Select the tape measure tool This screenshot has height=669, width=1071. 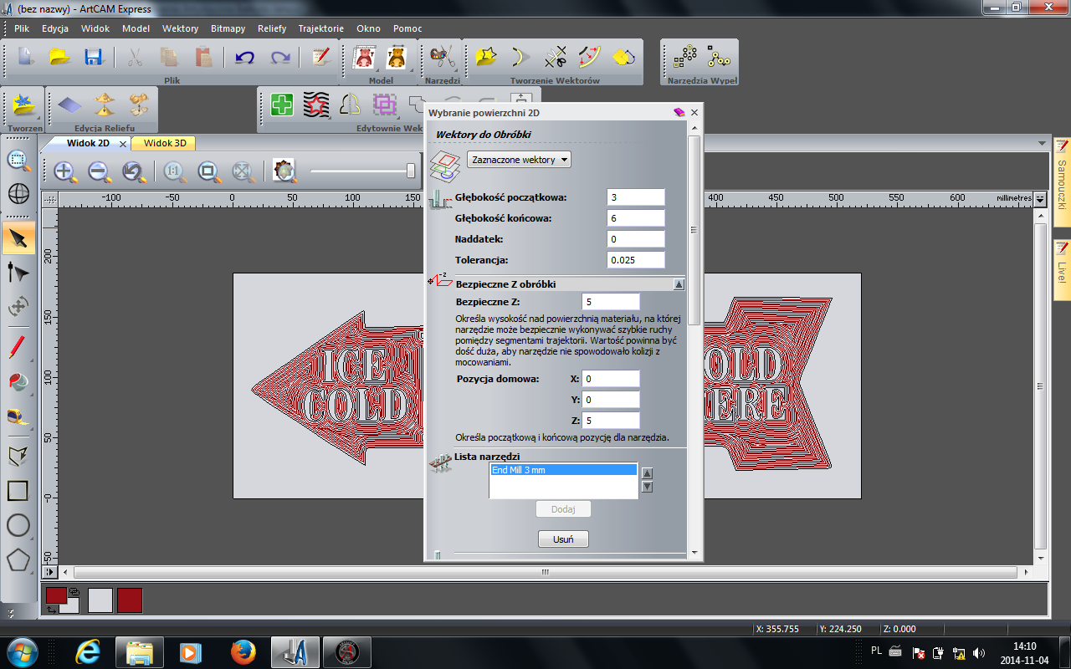(18, 416)
